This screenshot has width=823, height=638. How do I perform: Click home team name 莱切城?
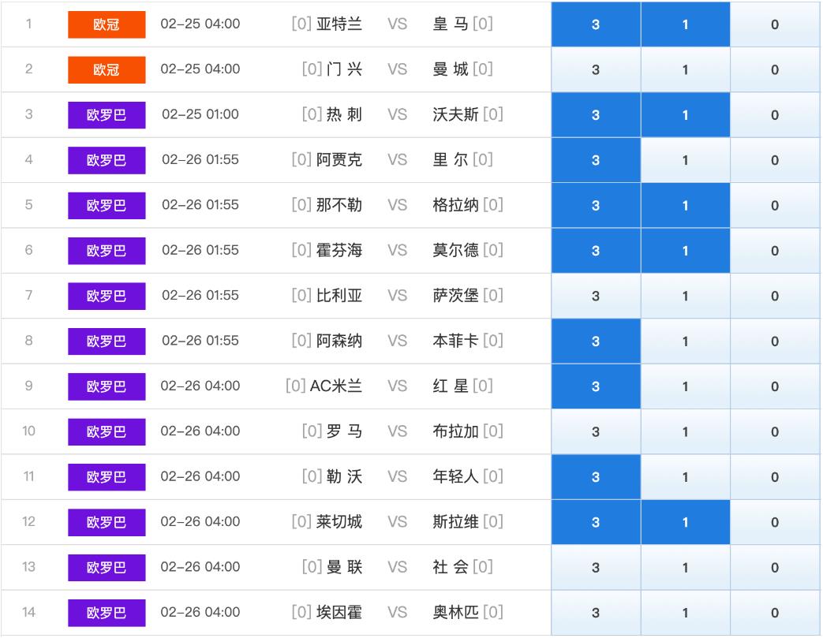coord(339,521)
